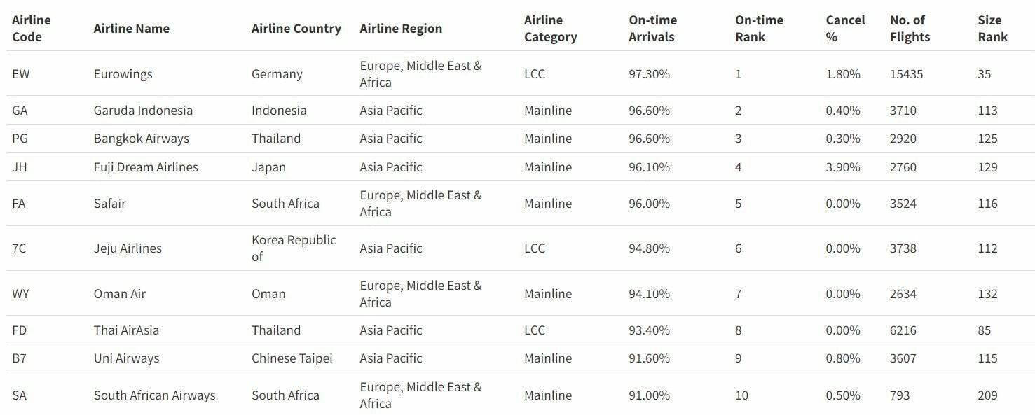Click the Airline Region column header
Image resolution: width=1035 pixels, height=415 pixels.
(x=401, y=29)
